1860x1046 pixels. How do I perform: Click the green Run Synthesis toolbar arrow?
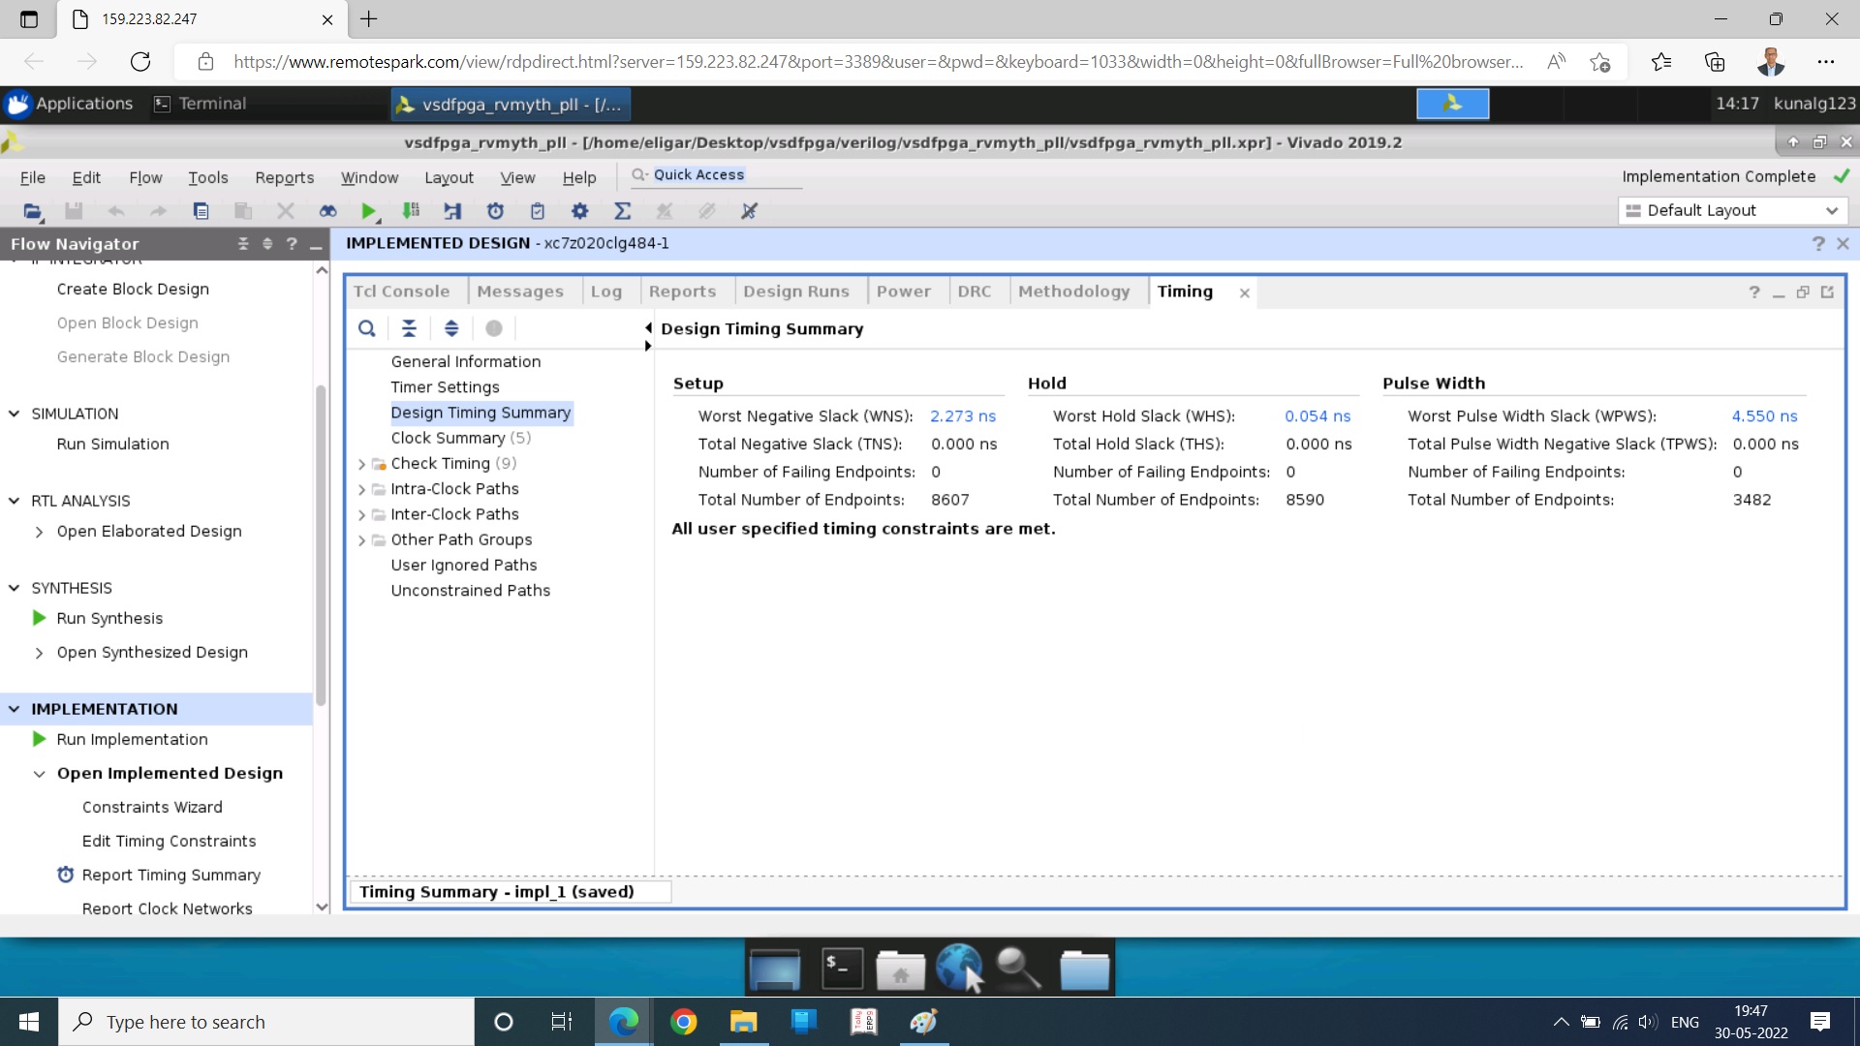coord(368,211)
